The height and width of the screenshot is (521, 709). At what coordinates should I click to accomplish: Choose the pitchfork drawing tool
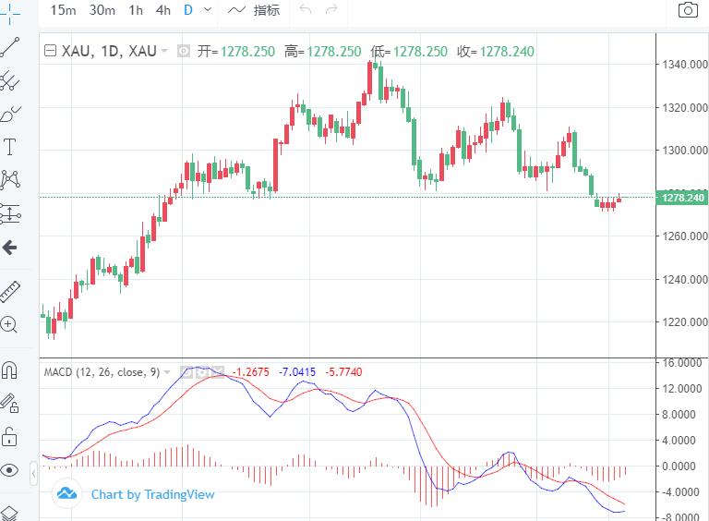pyautogui.click(x=9, y=81)
